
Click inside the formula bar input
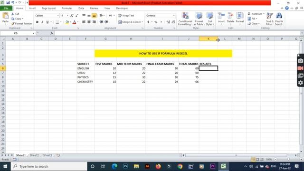tap(177, 33)
